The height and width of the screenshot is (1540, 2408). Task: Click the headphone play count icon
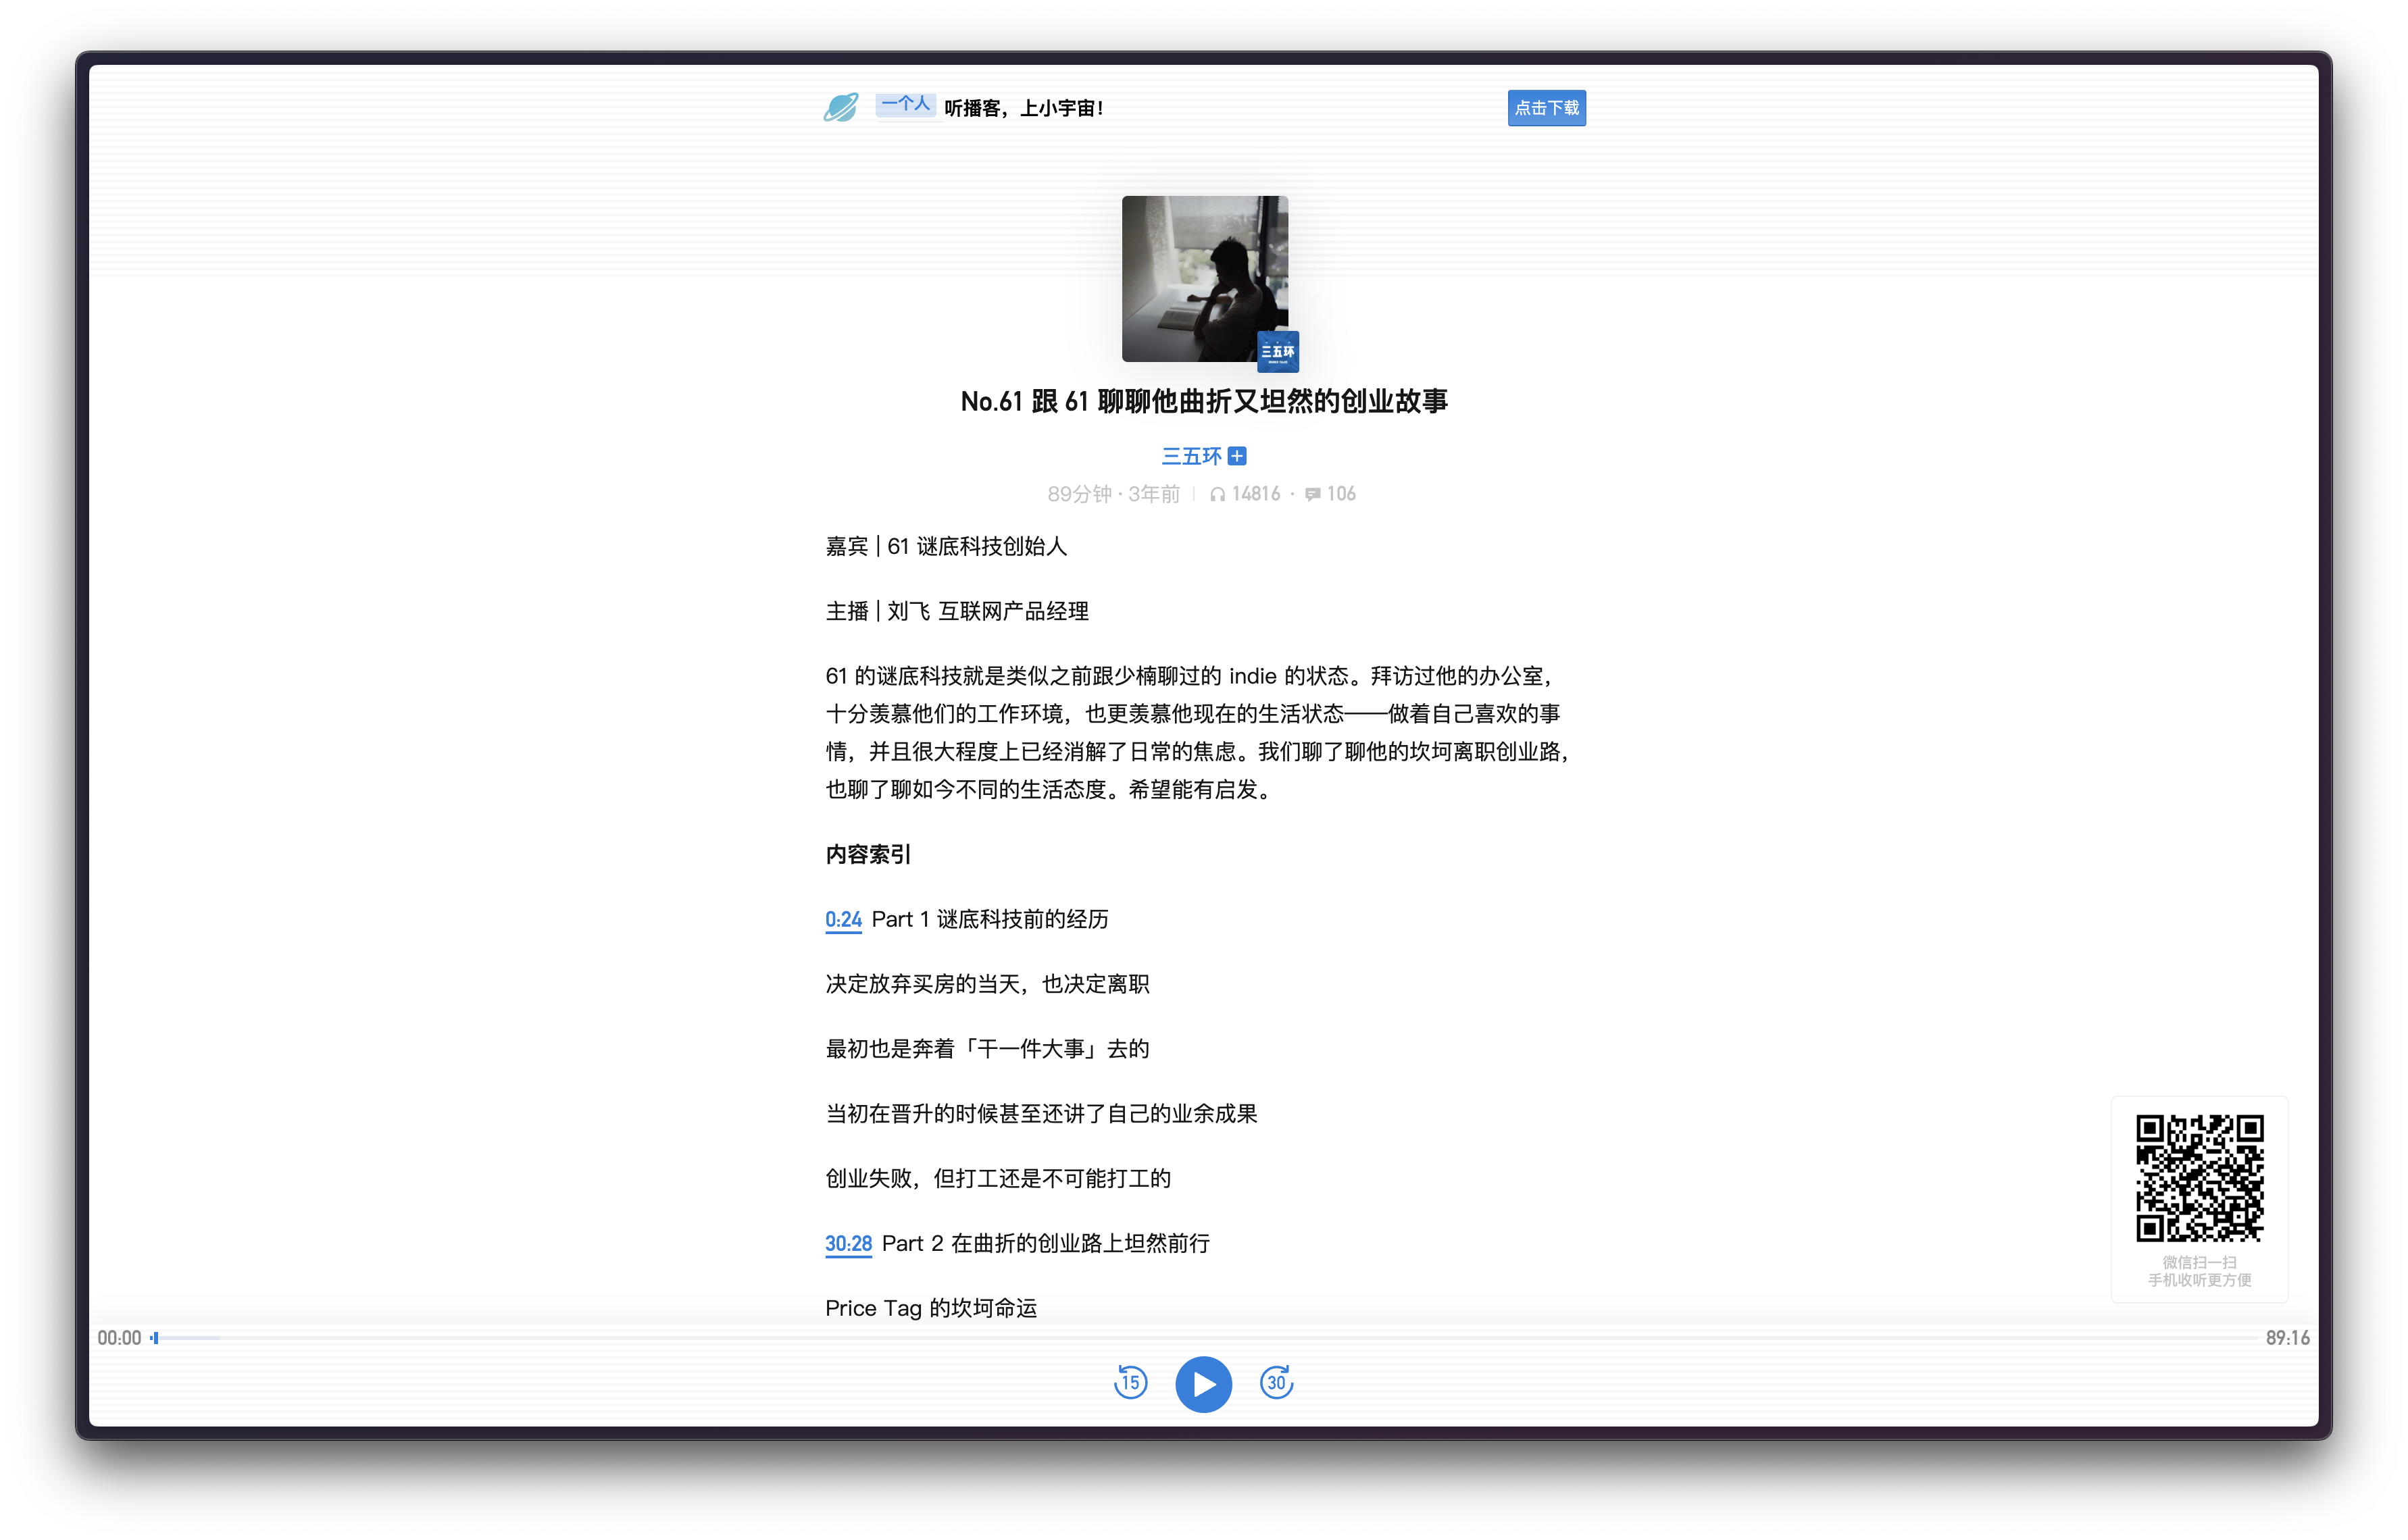1217,494
